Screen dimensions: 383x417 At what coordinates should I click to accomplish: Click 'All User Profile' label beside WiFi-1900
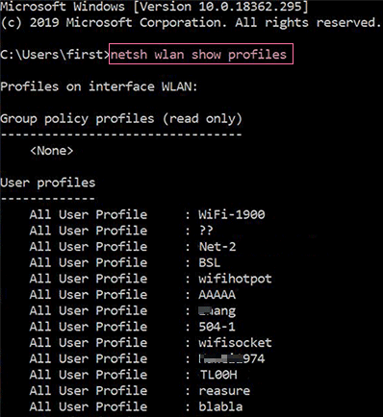point(89,214)
